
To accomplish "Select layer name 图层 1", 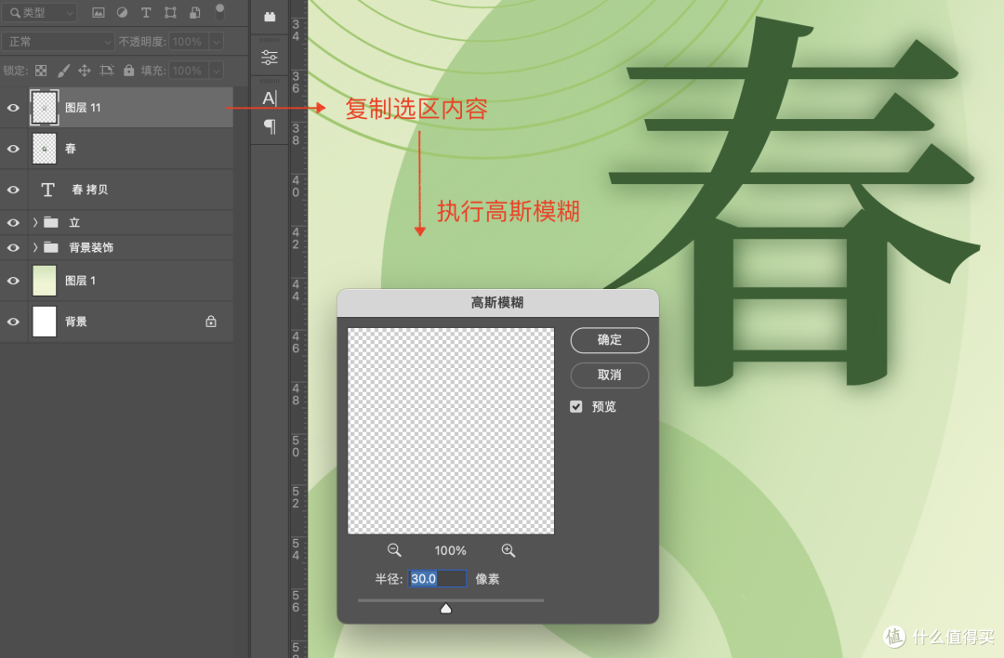I will [x=80, y=281].
